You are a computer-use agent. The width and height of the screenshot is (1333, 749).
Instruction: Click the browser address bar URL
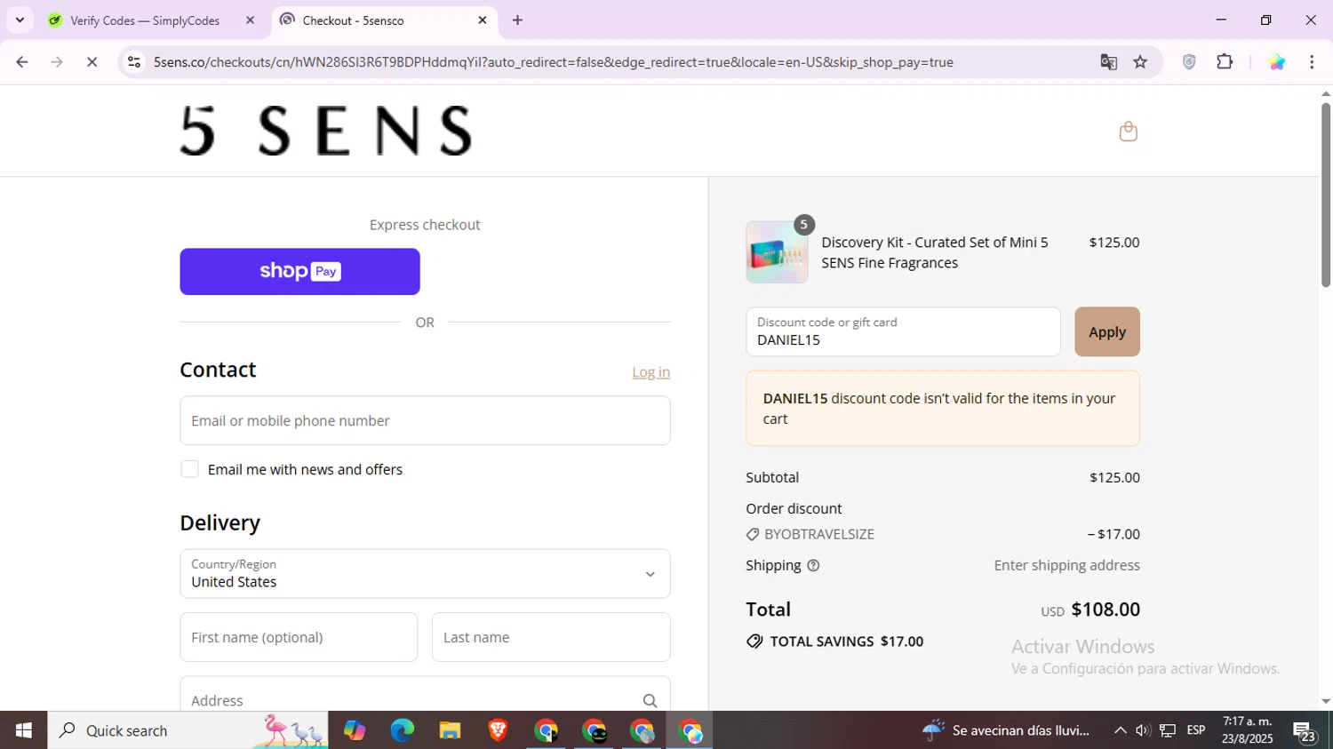click(x=553, y=62)
